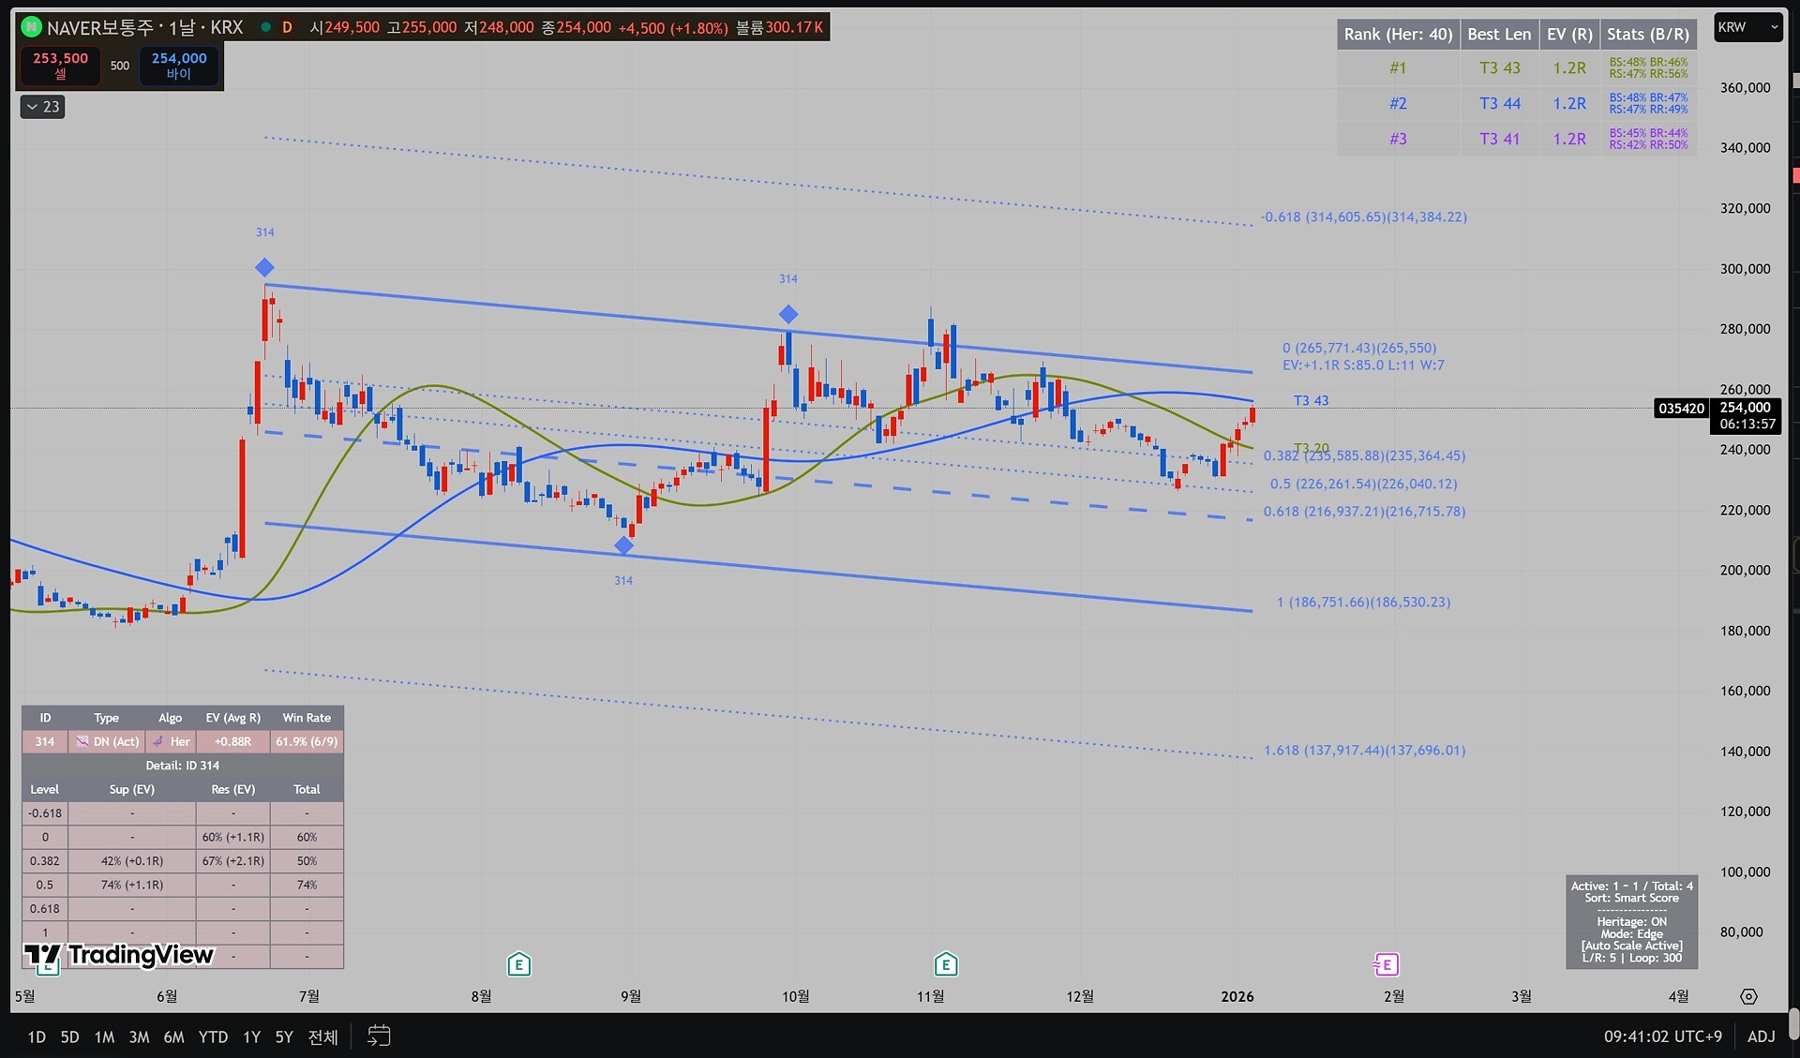Click the green market status dot
Image resolution: width=1800 pixels, height=1058 pixels.
point(266,27)
